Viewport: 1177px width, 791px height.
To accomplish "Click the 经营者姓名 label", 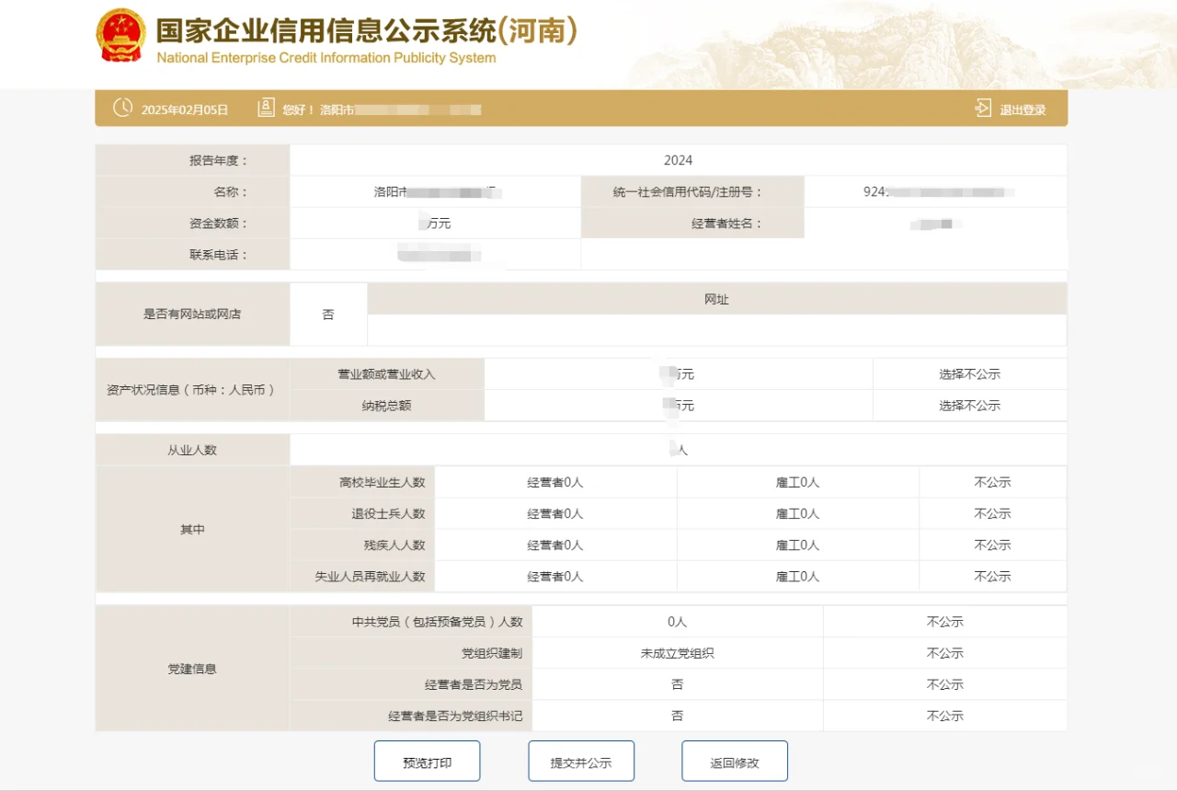I will (x=727, y=224).
